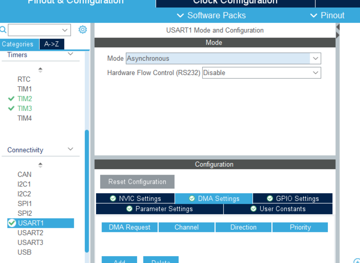This screenshot has height=263, width=360.
Task: Select USART1 peripheral
Action: coord(41,223)
